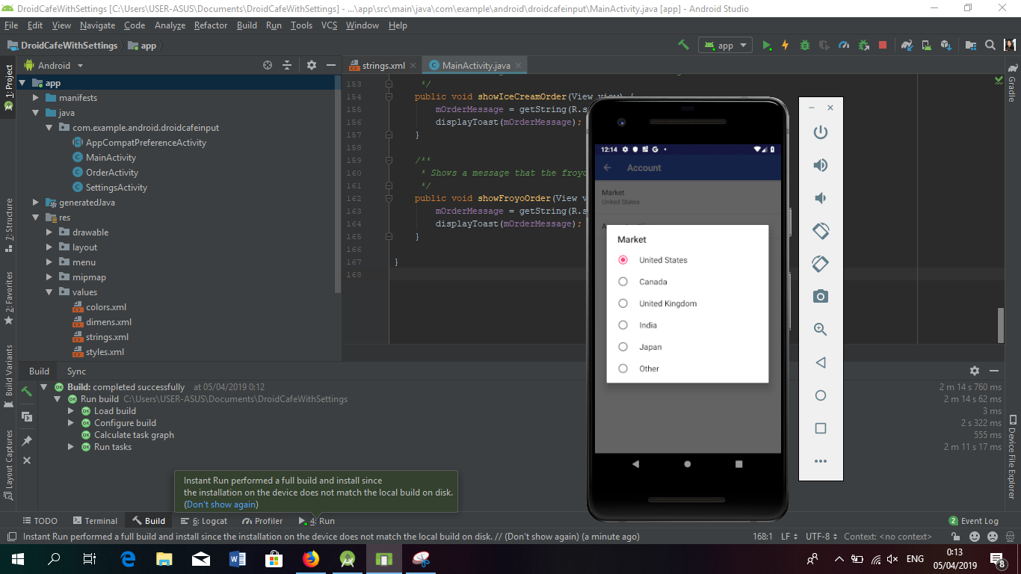The image size is (1021, 574).
Task: Open the SDK Manager icon
Action: point(946,45)
